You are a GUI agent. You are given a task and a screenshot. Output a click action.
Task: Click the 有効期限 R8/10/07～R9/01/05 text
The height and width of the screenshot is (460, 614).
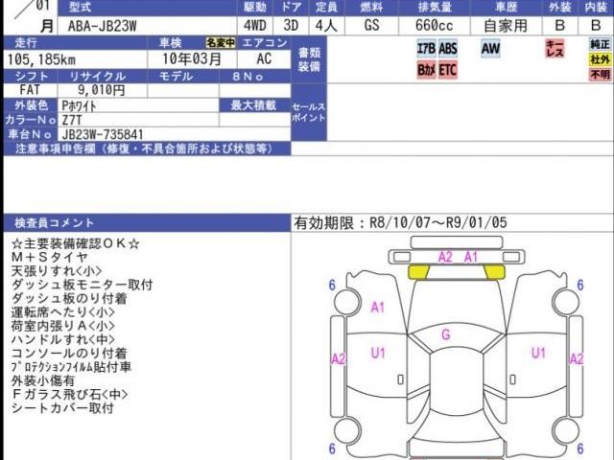pyautogui.click(x=400, y=223)
